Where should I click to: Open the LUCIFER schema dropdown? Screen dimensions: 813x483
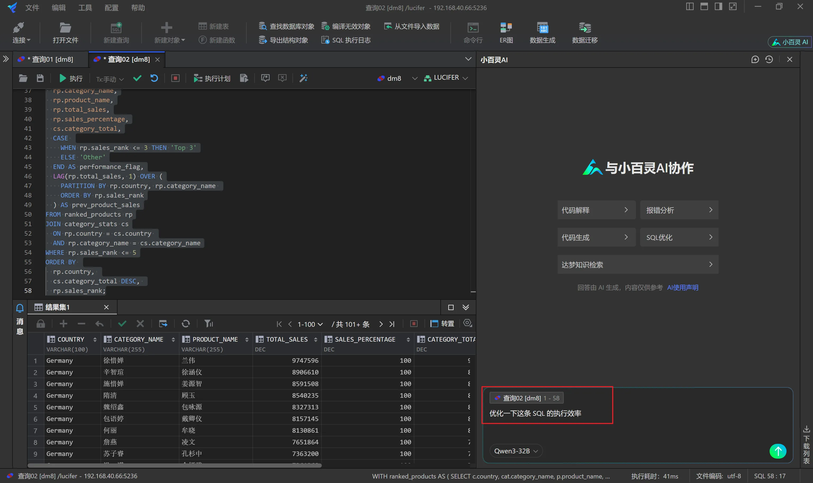[446, 78]
